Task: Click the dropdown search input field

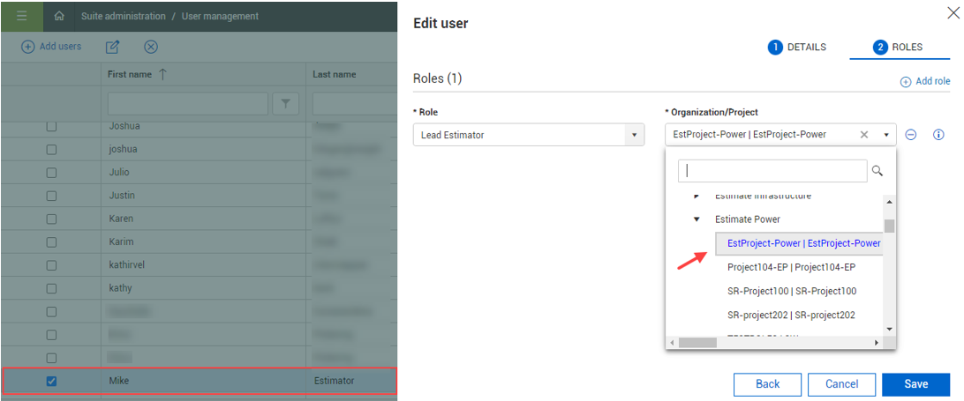Action: (772, 171)
